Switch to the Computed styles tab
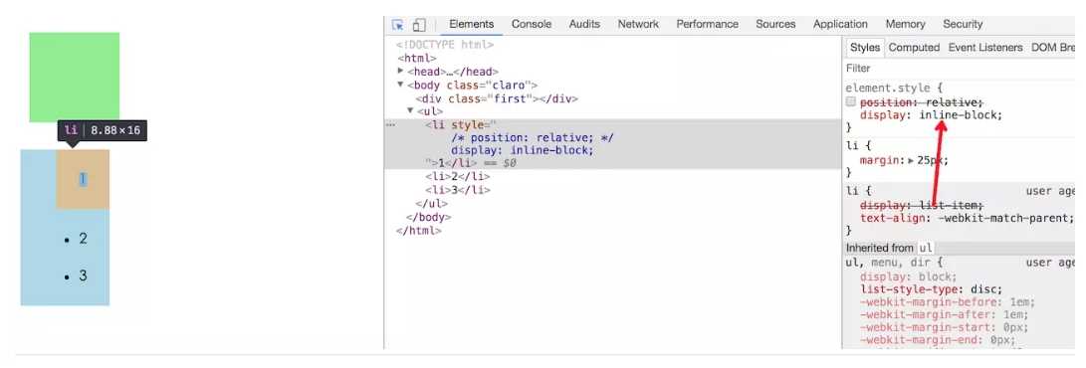Screen dimensions: 1086x368 point(914,48)
